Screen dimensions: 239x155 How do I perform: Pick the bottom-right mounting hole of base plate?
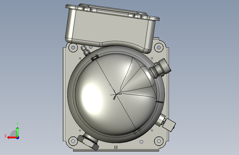click(x=159, y=141)
